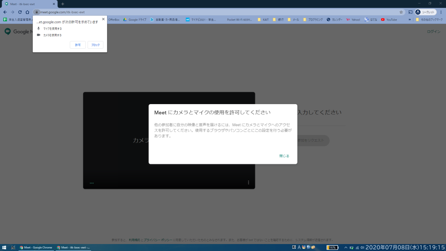Click the volume speaker icon in tray
Viewport: 446px width, 251px height.
click(362, 248)
